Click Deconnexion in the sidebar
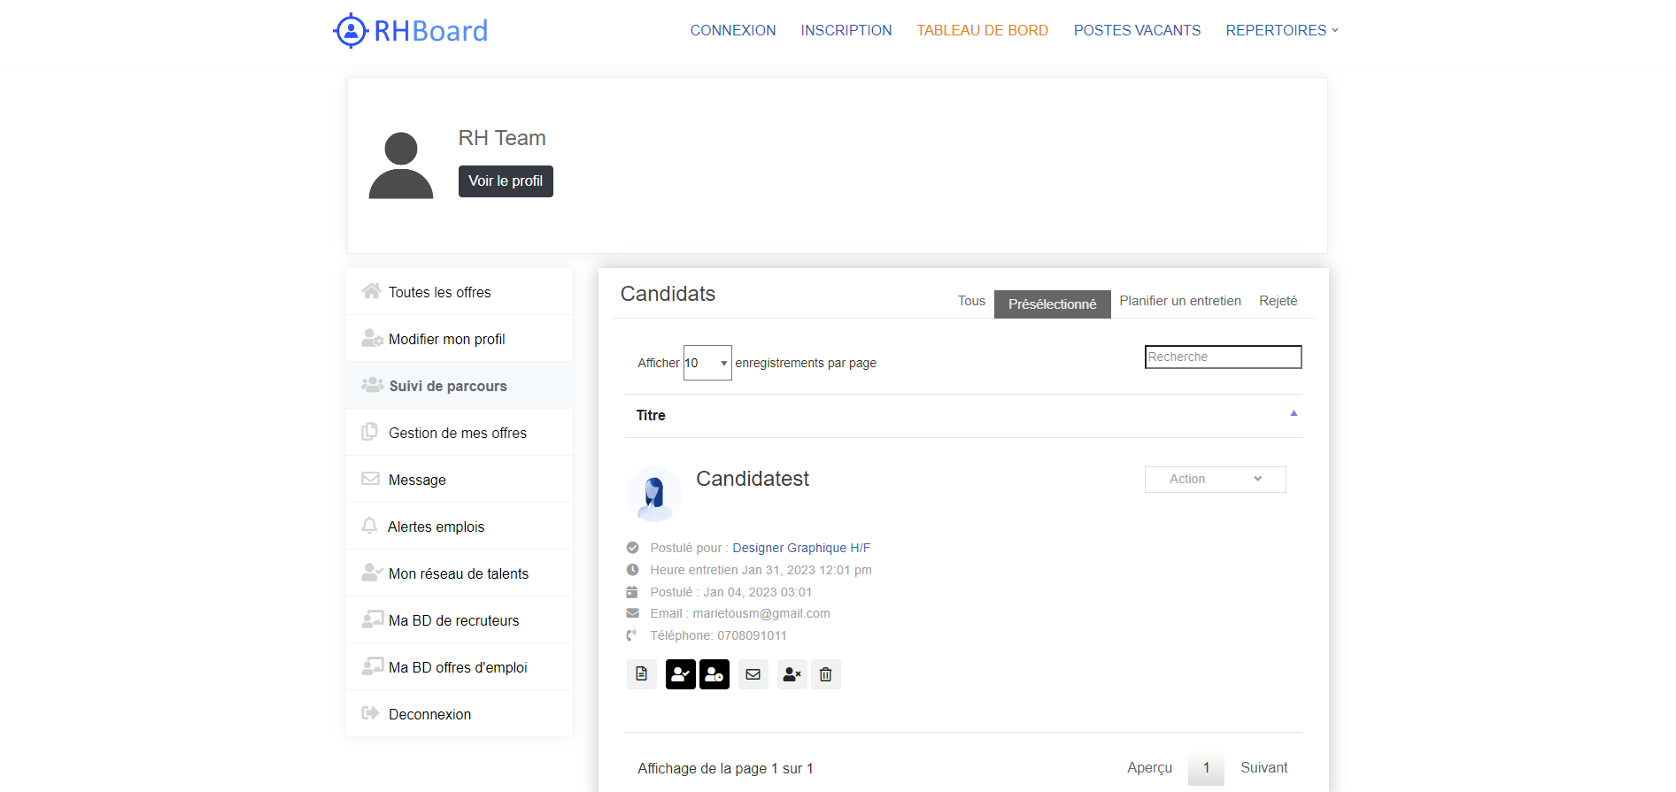 429,714
